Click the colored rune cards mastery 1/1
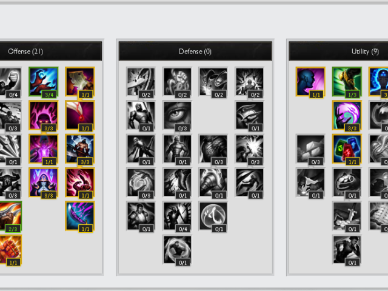The height and width of the screenshot is (291, 388). point(347,149)
